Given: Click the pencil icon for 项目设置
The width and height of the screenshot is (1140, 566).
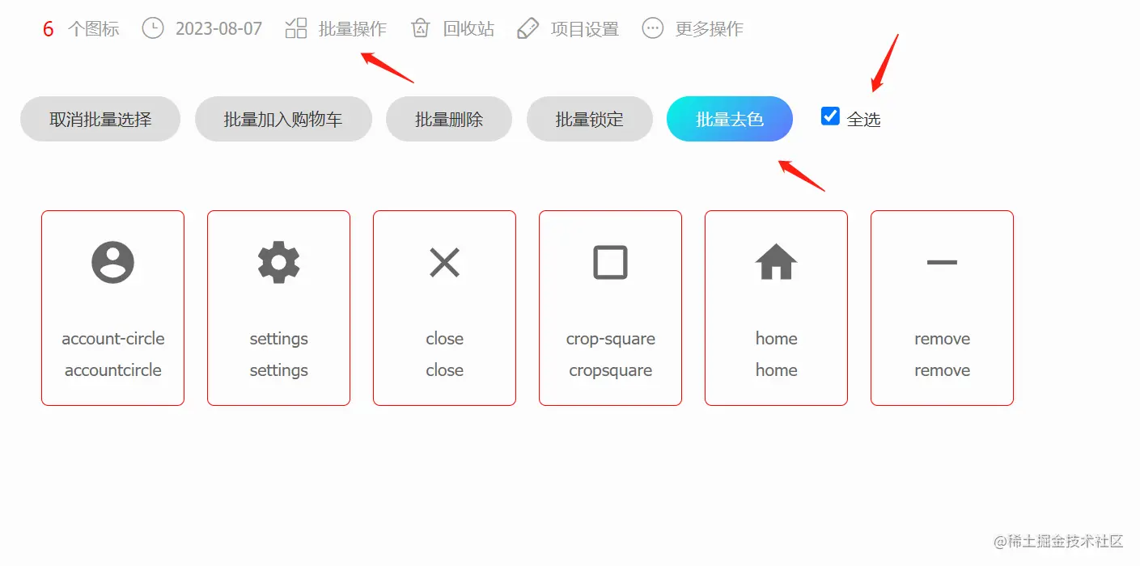Looking at the screenshot, I should 528,28.
